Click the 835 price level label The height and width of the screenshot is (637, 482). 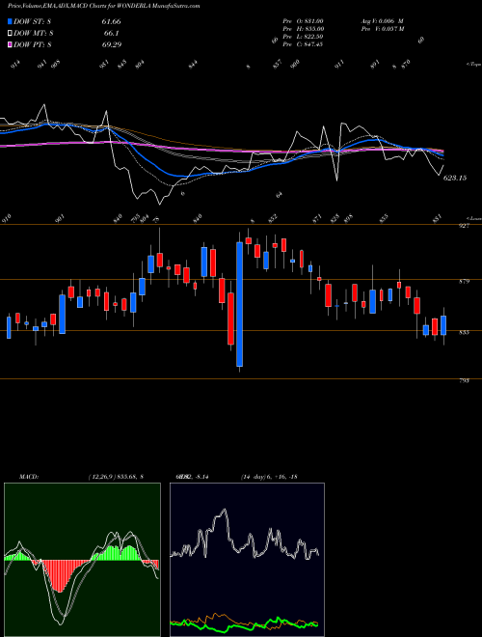pos(464,332)
